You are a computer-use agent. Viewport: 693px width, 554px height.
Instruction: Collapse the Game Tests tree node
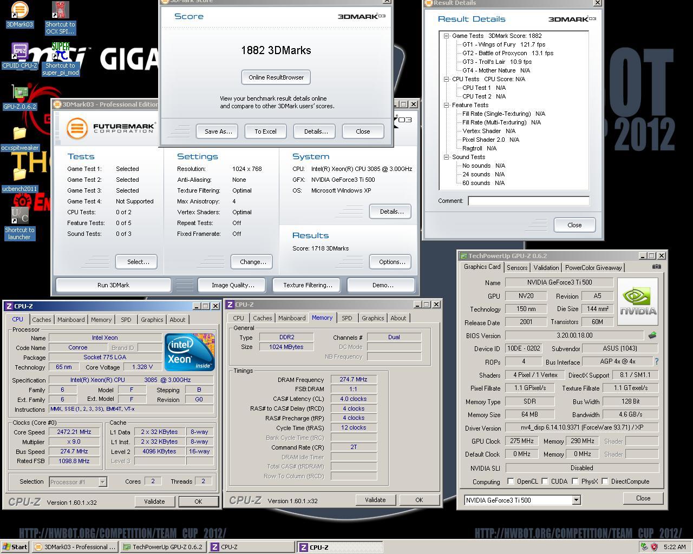click(446, 36)
